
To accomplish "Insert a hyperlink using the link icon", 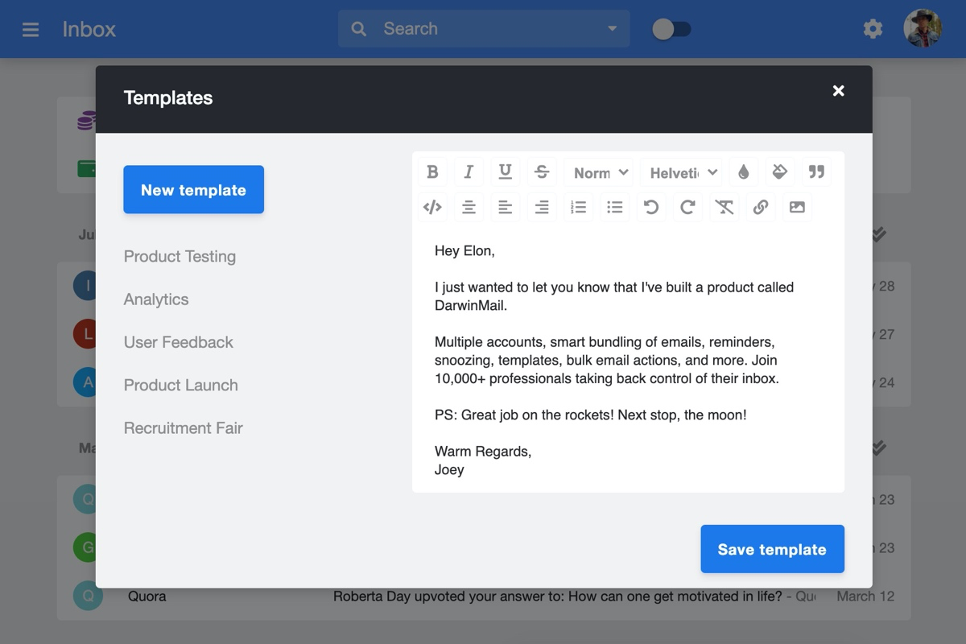I will 761,207.
